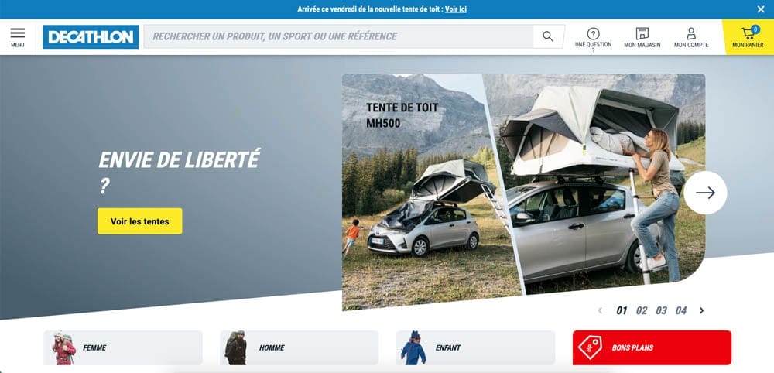Focus the product search field
The height and width of the screenshot is (373, 774).
coord(338,36)
